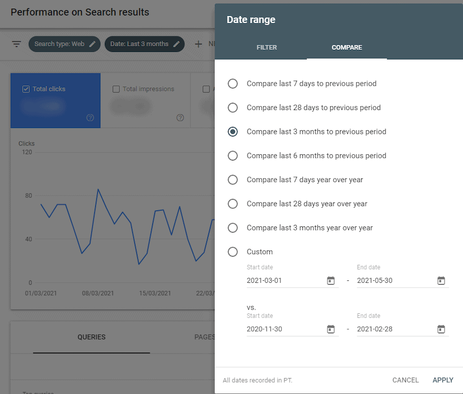463x394 pixels.
Task: Edit the Search type: Web chip
Action: (93, 44)
